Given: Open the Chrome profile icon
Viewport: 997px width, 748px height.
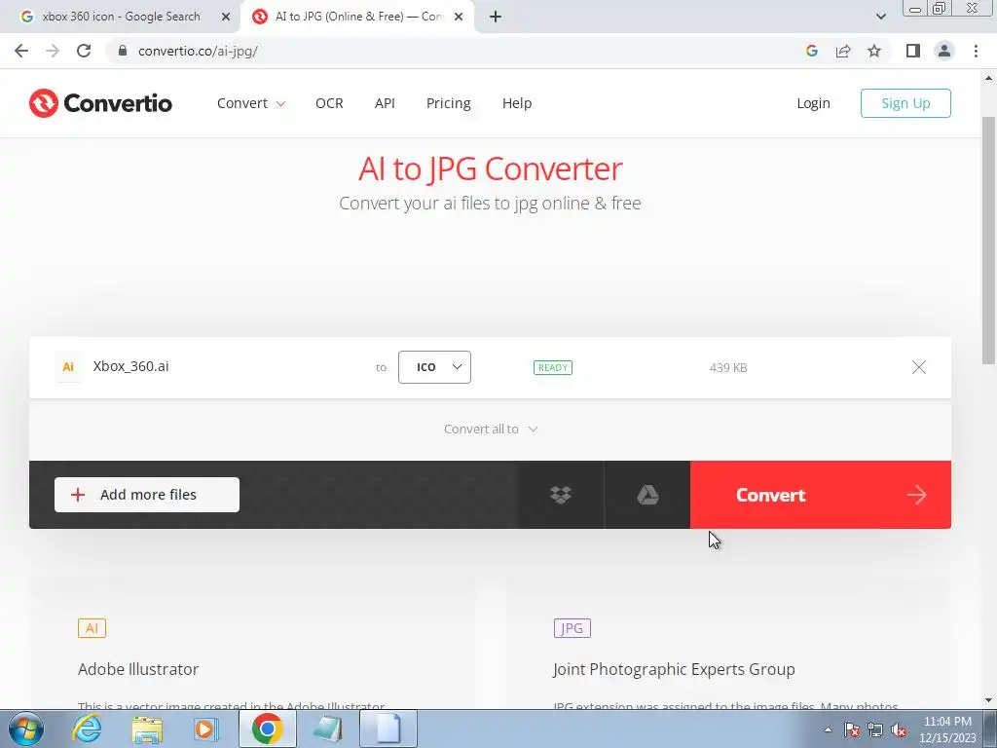Looking at the screenshot, I should click(x=944, y=51).
